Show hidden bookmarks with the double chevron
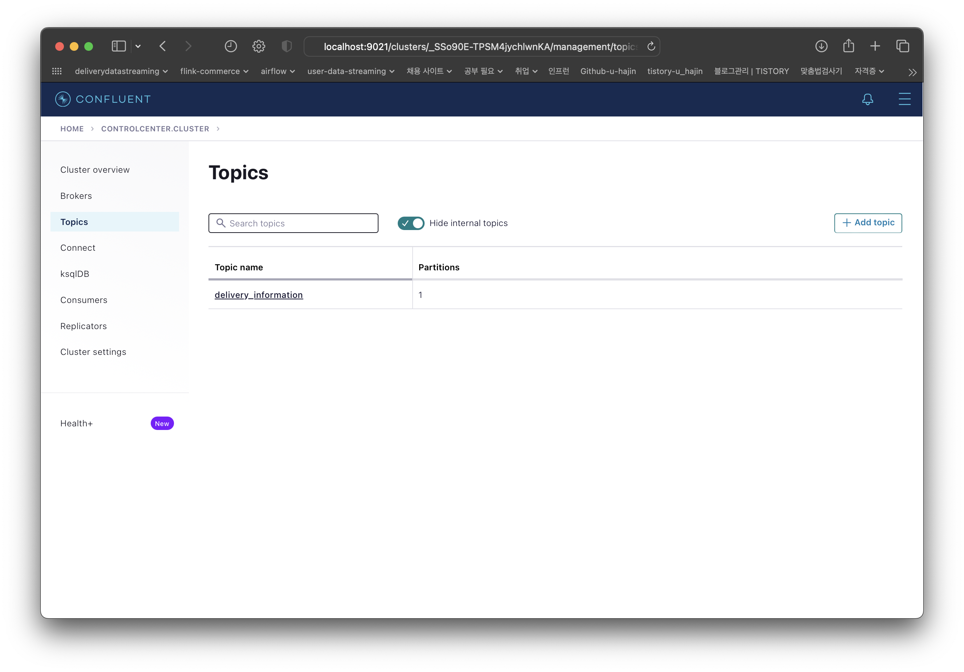Screen dimensions: 964x672 912,72
